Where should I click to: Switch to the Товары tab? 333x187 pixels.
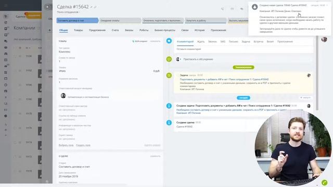pyautogui.click(x=79, y=30)
